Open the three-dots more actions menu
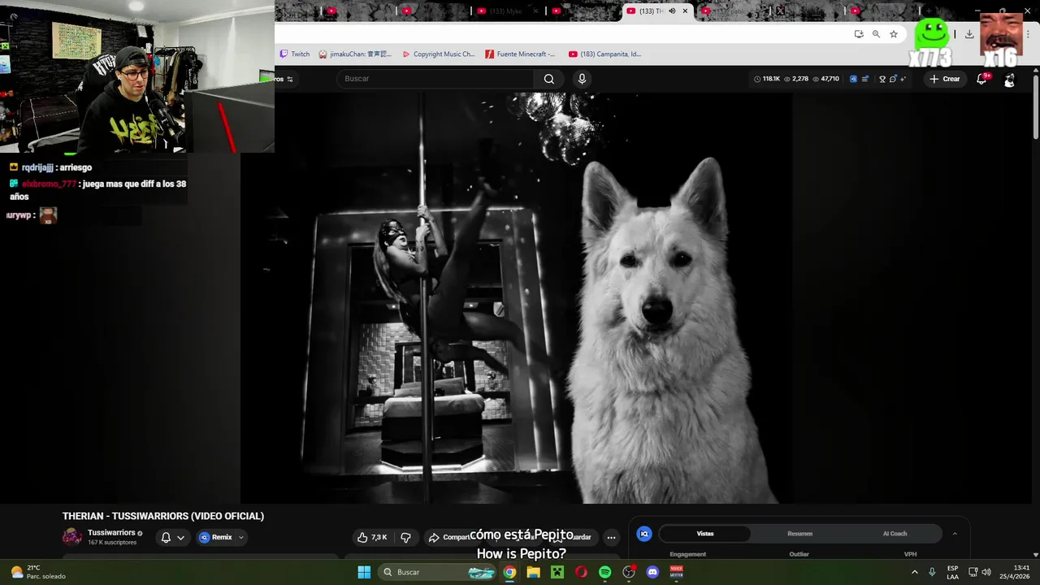1040x585 pixels. [x=611, y=537]
